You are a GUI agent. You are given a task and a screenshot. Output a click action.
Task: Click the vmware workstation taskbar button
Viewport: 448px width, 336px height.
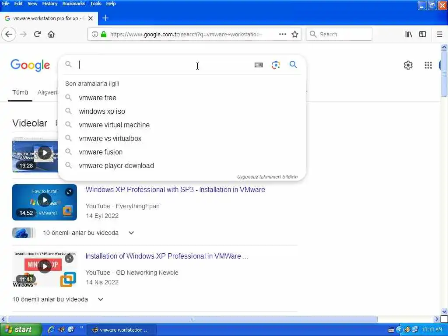[x=122, y=330]
